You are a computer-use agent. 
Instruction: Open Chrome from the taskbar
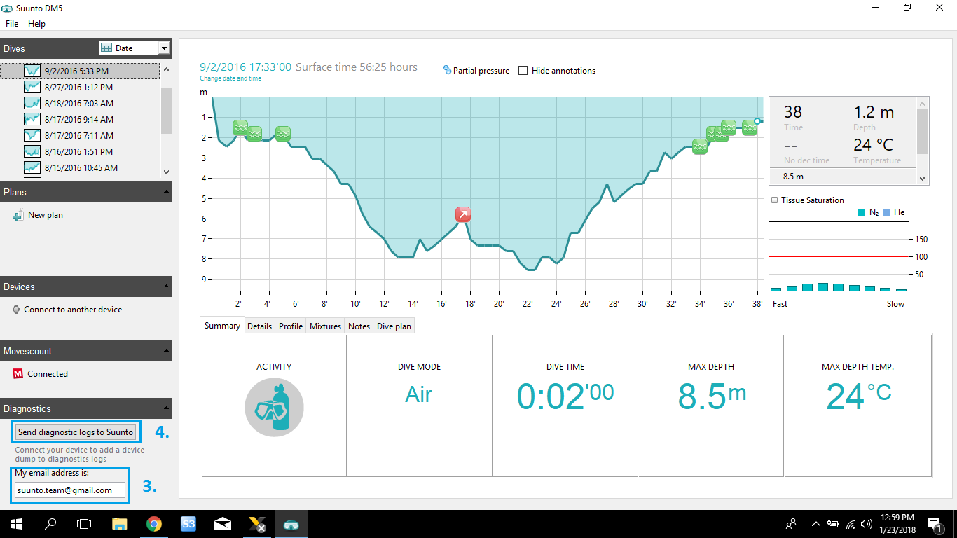click(154, 524)
